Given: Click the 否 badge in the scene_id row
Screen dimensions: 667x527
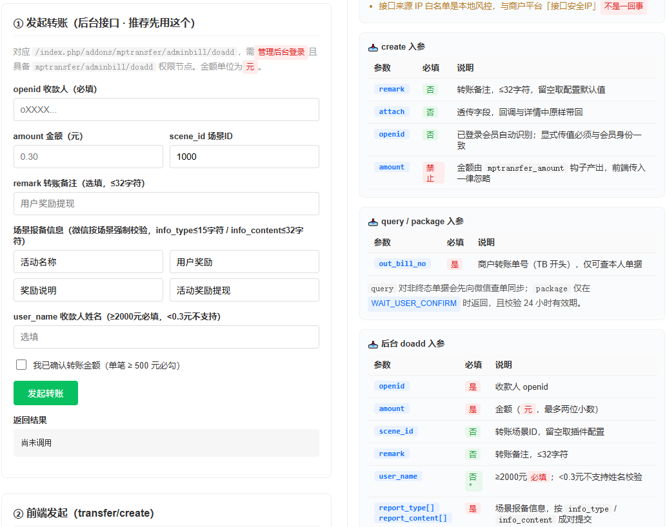Looking at the screenshot, I should point(473,432).
